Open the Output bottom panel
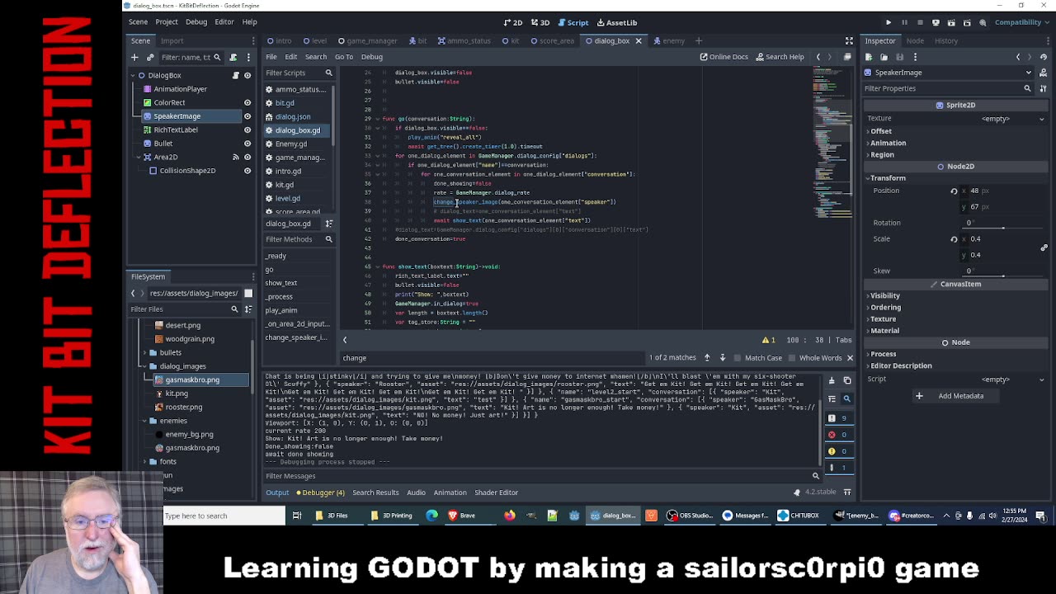This screenshot has height=594, width=1056. 277,493
